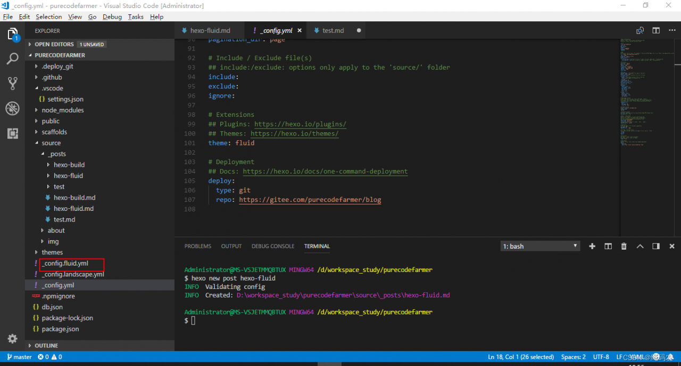Image resolution: width=681 pixels, height=366 pixels.
Task: Open the editor's More Actions ellipsis
Action: click(x=671, y=30)
